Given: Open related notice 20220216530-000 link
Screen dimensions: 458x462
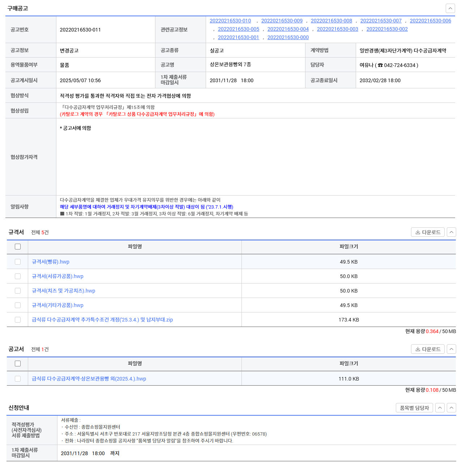Looking at the screenshot, I should 288,37.
